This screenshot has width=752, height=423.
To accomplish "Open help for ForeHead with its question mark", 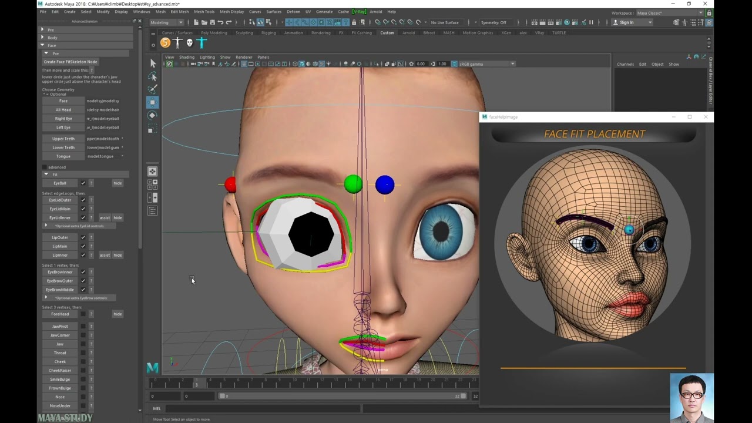I will pyautogui.click(x=91, y=314).
